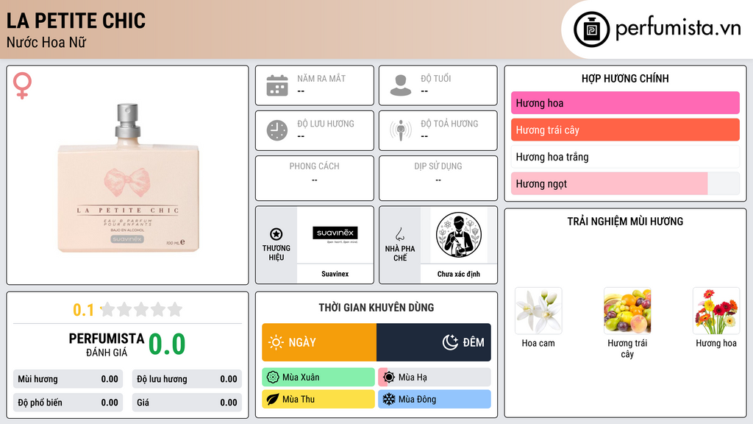This screenshot has width=753, height=424.
Task: Click the clock icon beside Độ lưu hương
Action: point(277,130)
